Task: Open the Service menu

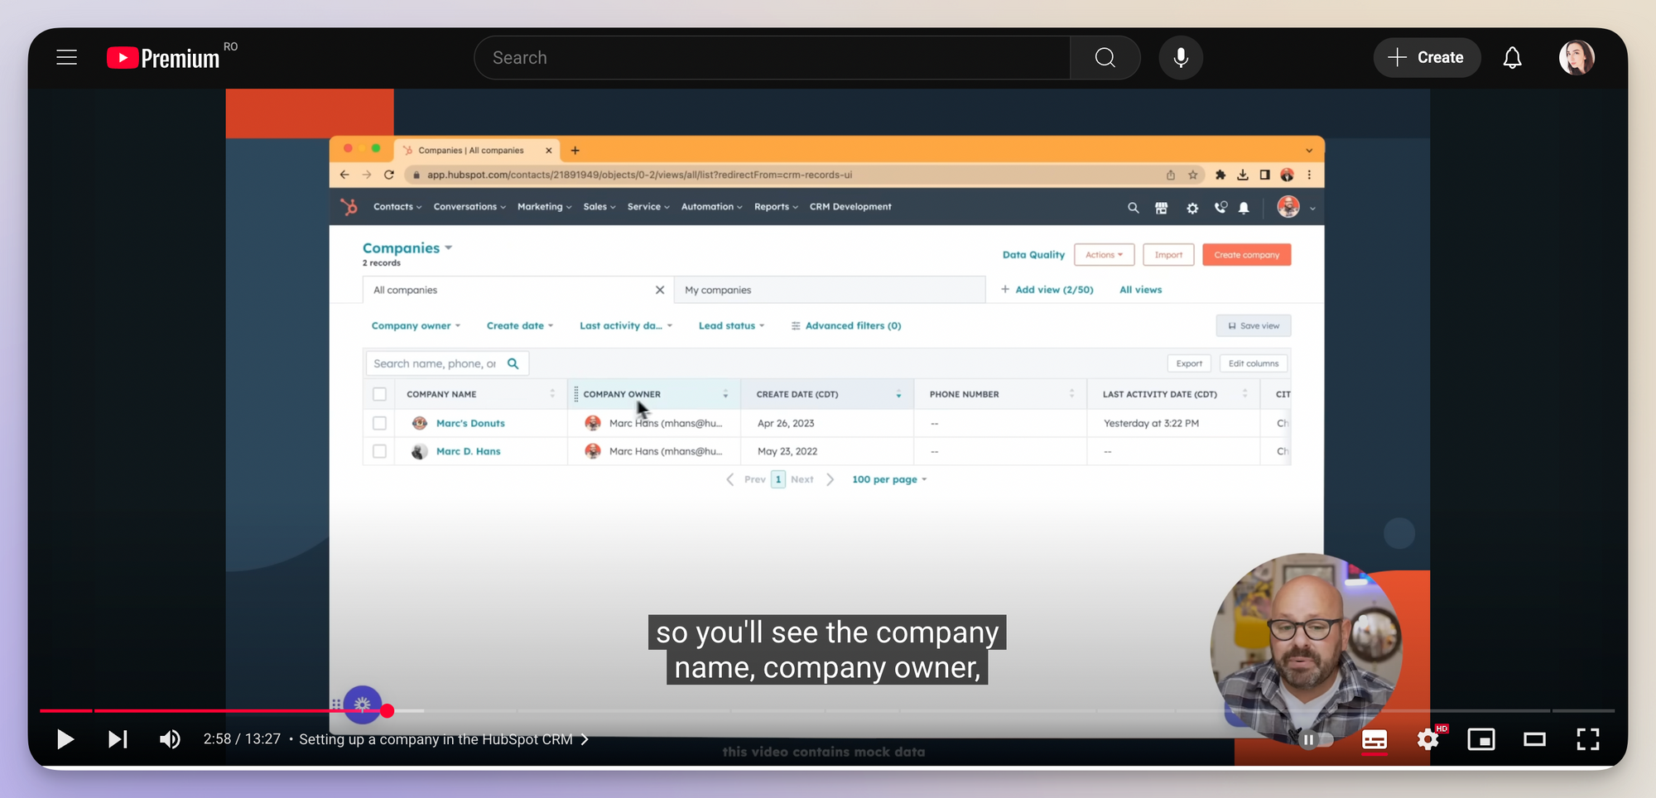Action: point(648,207)
